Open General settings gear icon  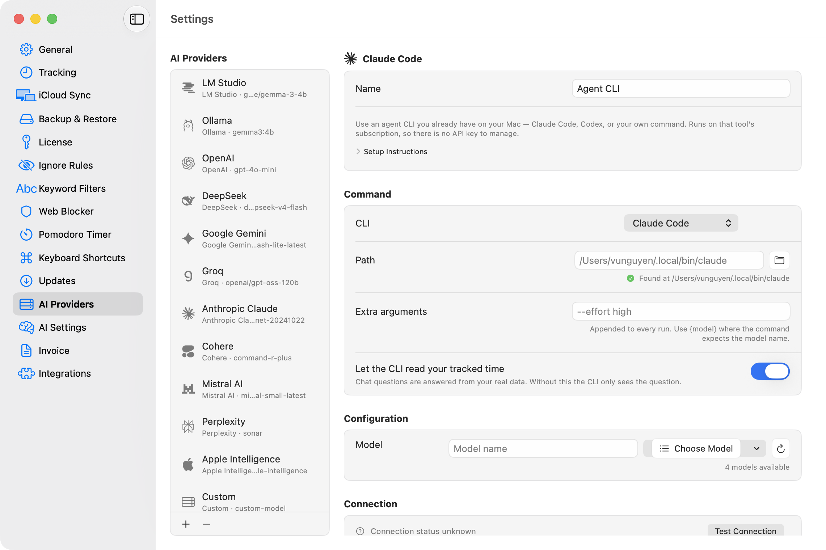[x=26, y=50]
